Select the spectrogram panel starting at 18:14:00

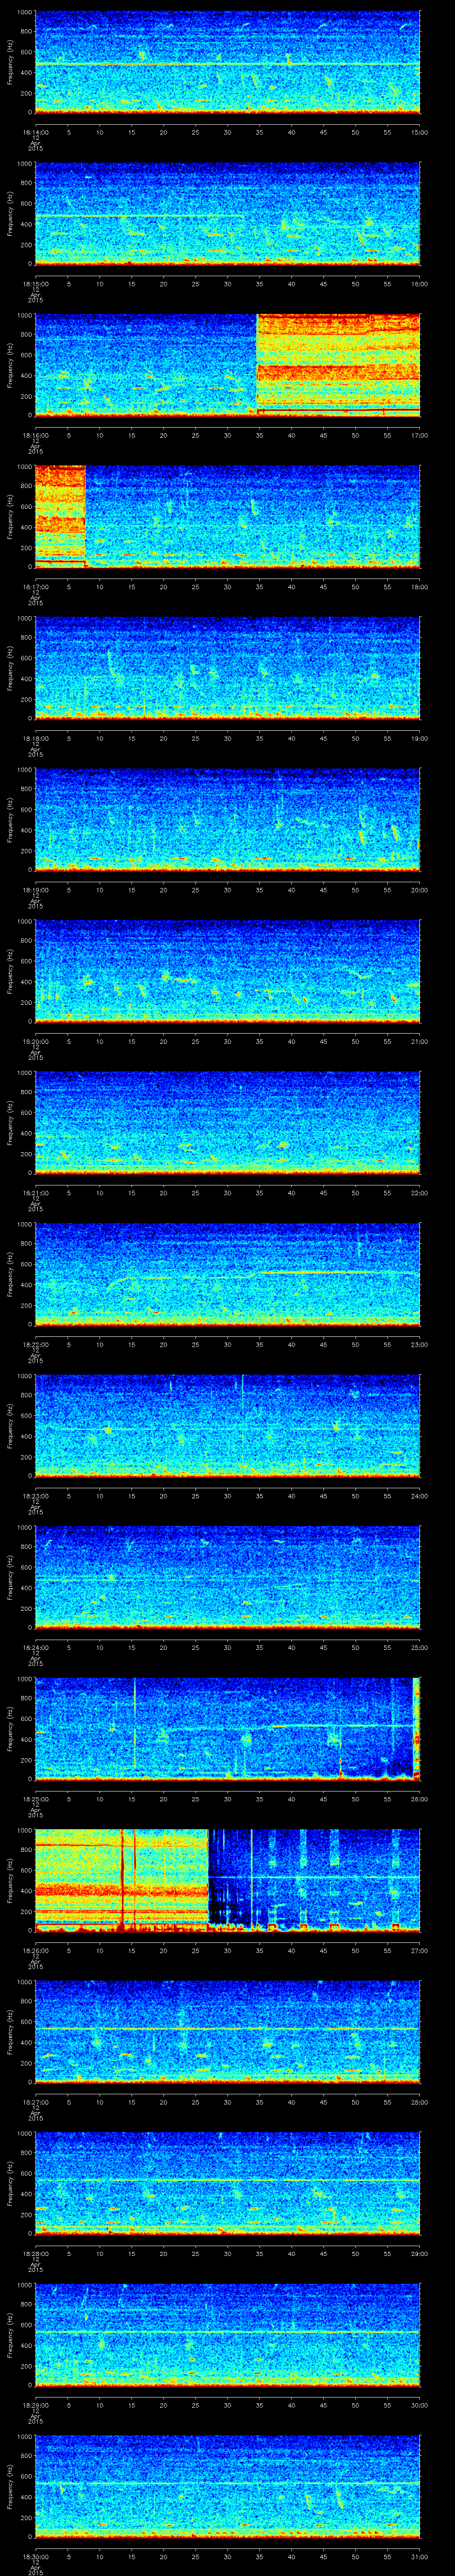pyautogui.click(x=227, y=62)
